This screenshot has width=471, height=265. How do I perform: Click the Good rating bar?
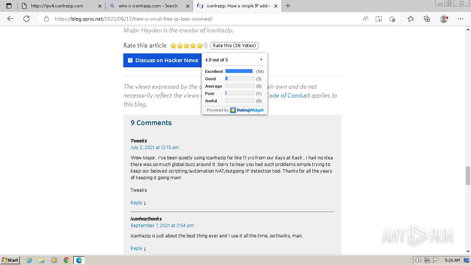240,78
